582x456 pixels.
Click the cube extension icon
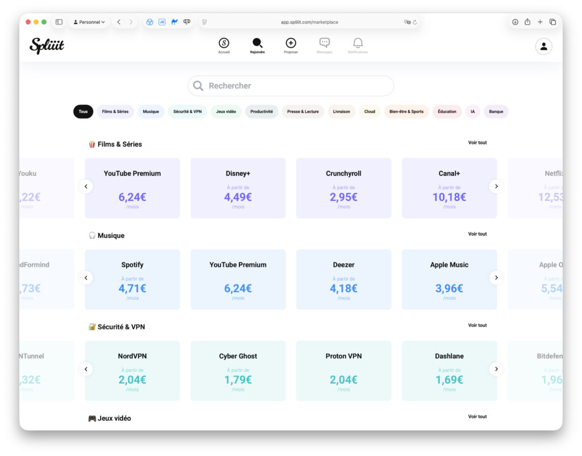[x=149, y=22]
